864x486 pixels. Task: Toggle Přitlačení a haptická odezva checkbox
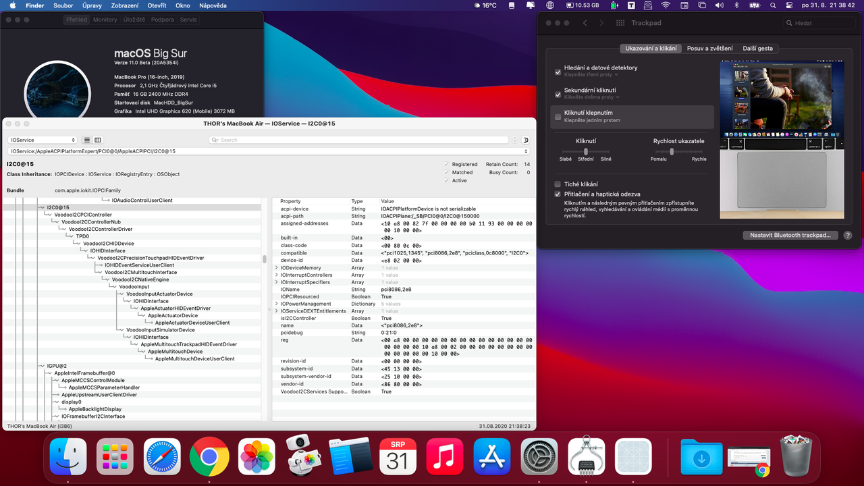tap(558, 194)
